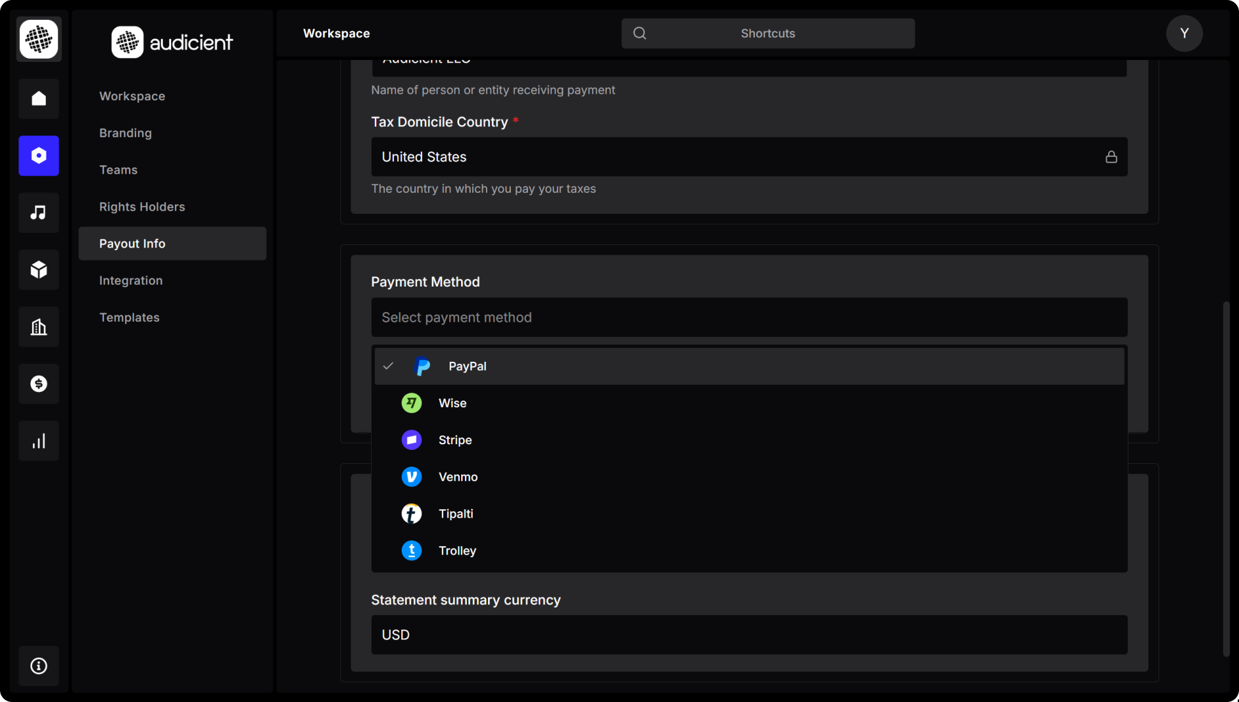Select the dollar royalties icon
This screenshot has height=702, width=1239.
coord(38,384)
